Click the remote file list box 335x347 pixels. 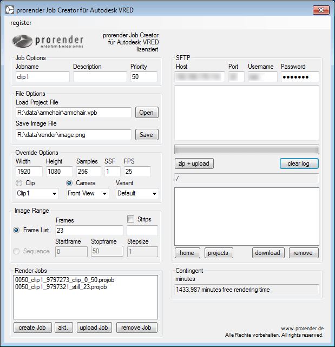[x=247, y=217]
